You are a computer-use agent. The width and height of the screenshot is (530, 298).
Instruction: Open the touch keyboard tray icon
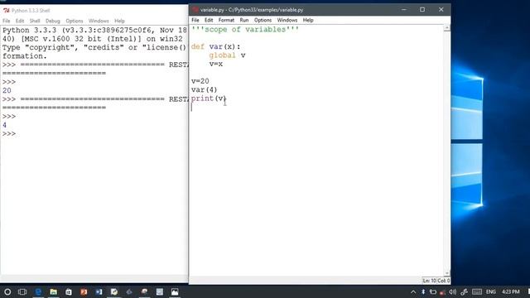[477, 292]
